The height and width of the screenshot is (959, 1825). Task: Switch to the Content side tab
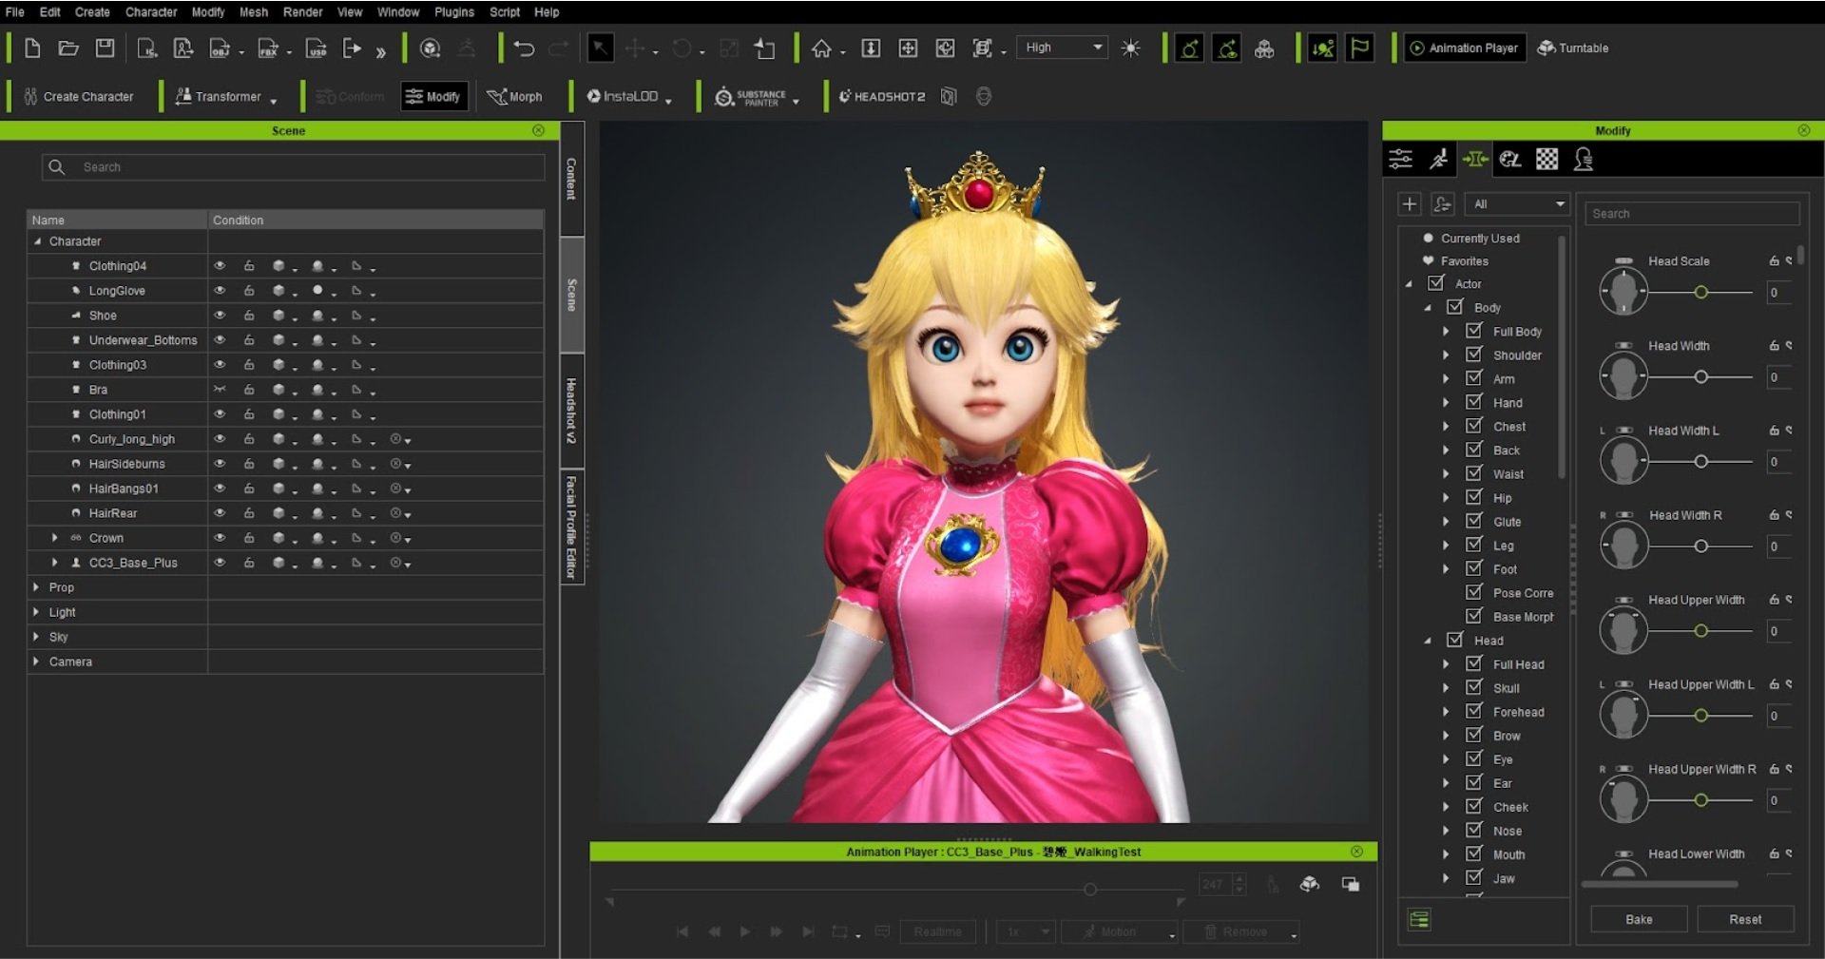[x=571, y=179]
